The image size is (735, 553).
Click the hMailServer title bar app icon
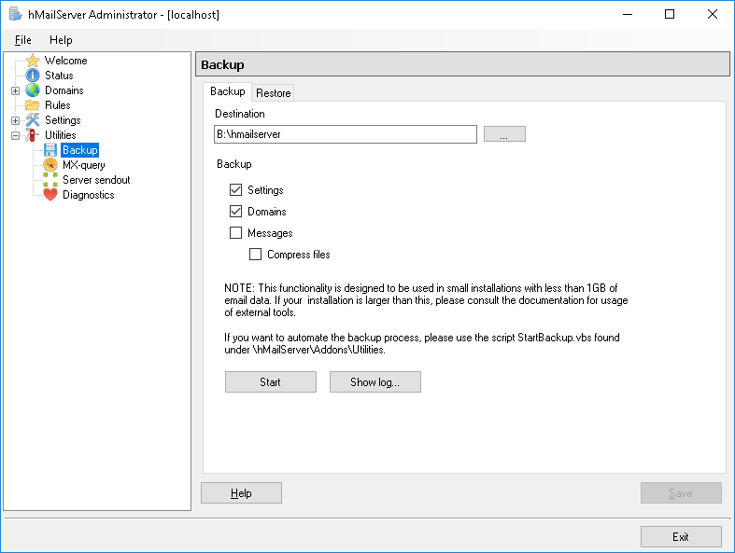pos(16,14)
